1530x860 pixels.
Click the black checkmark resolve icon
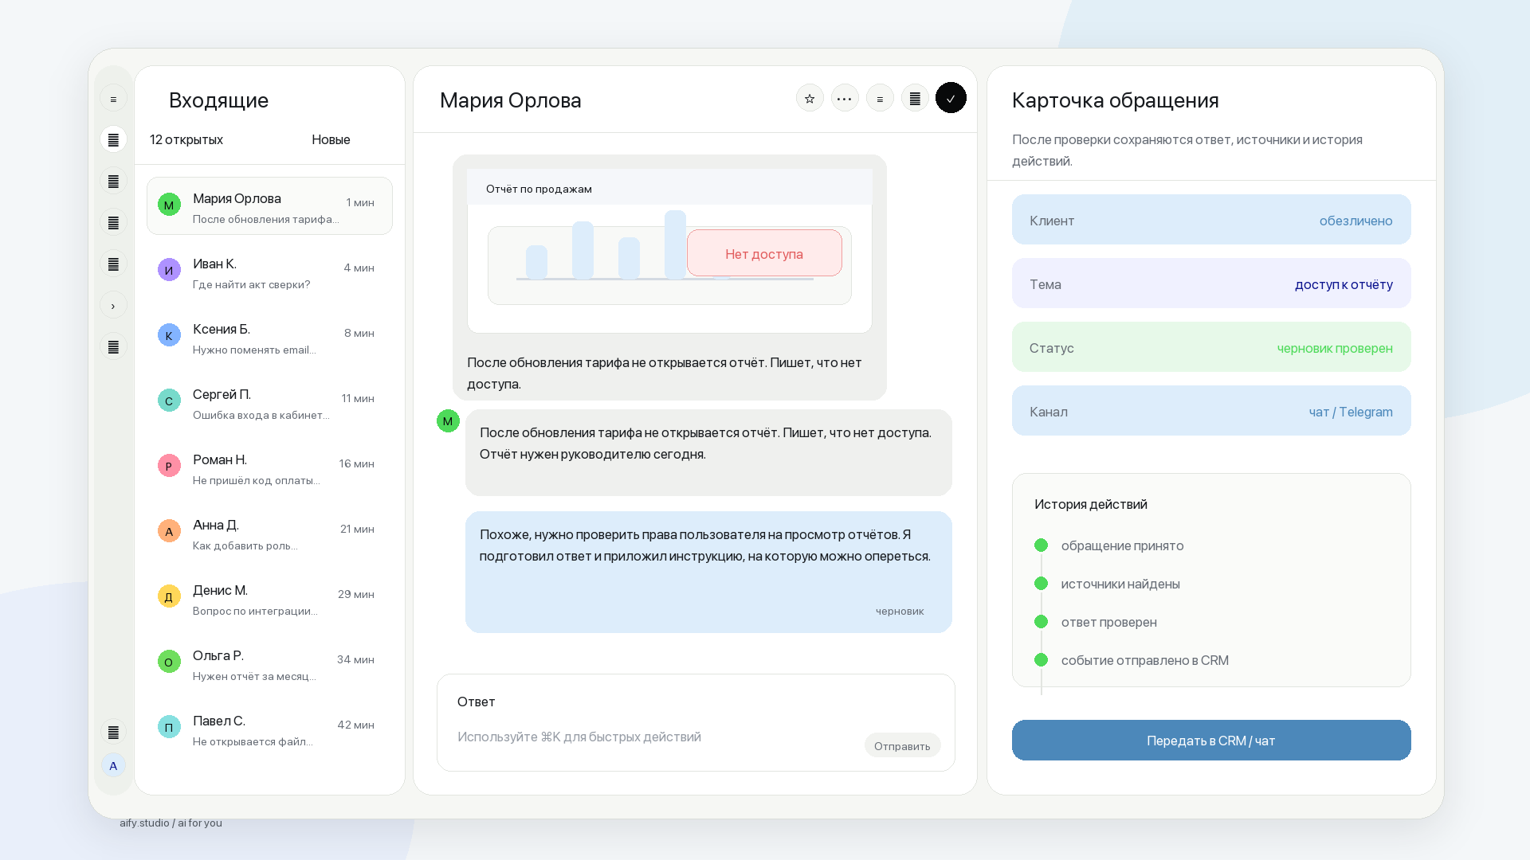[951, 98]
